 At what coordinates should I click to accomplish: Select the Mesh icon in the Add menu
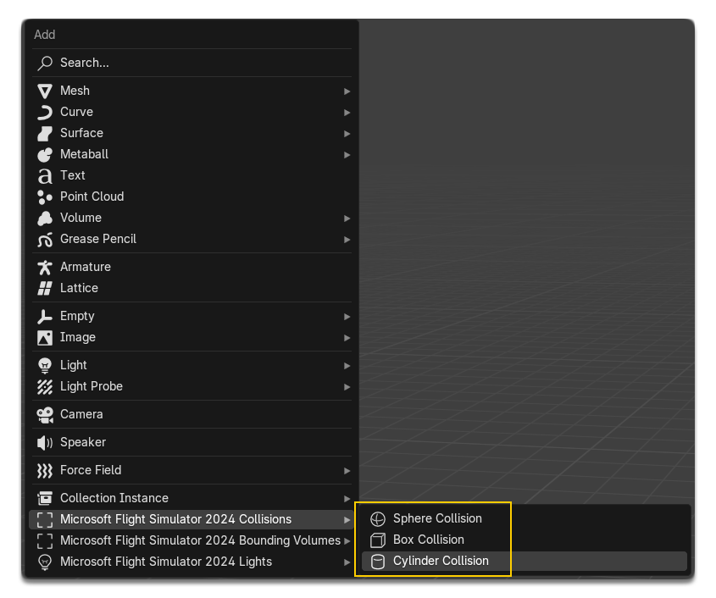coord(44,91)
